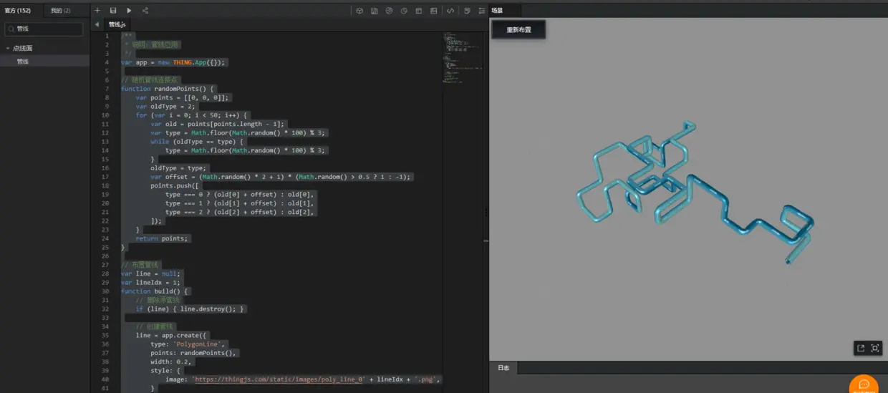Save the script with the floppy disk icon
This screenshot has width=888, height=393.
[113, 11]
